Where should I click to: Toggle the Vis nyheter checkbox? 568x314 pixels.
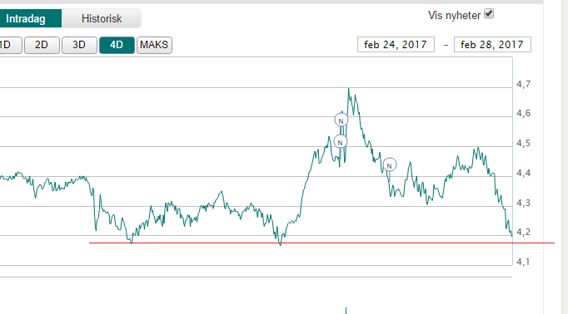[x=489, y=14]
